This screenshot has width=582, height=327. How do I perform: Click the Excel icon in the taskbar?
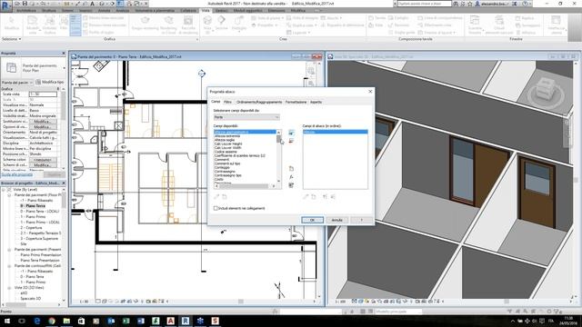(x=125, y=321)
